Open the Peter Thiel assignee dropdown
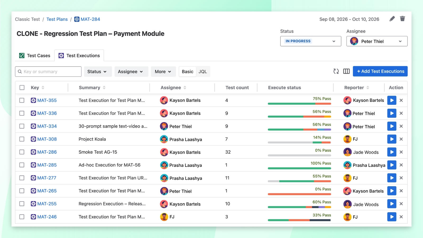 coord(377,41)
